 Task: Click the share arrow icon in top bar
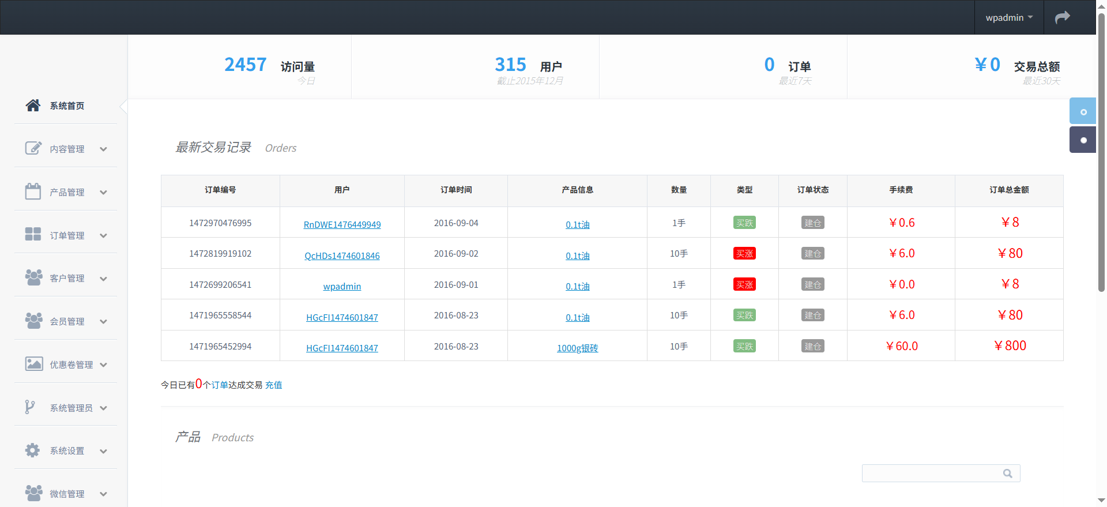coord(1062,17)
